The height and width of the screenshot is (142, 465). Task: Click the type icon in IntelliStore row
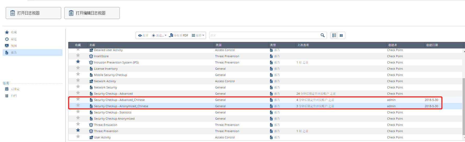[x=271, y=56]
